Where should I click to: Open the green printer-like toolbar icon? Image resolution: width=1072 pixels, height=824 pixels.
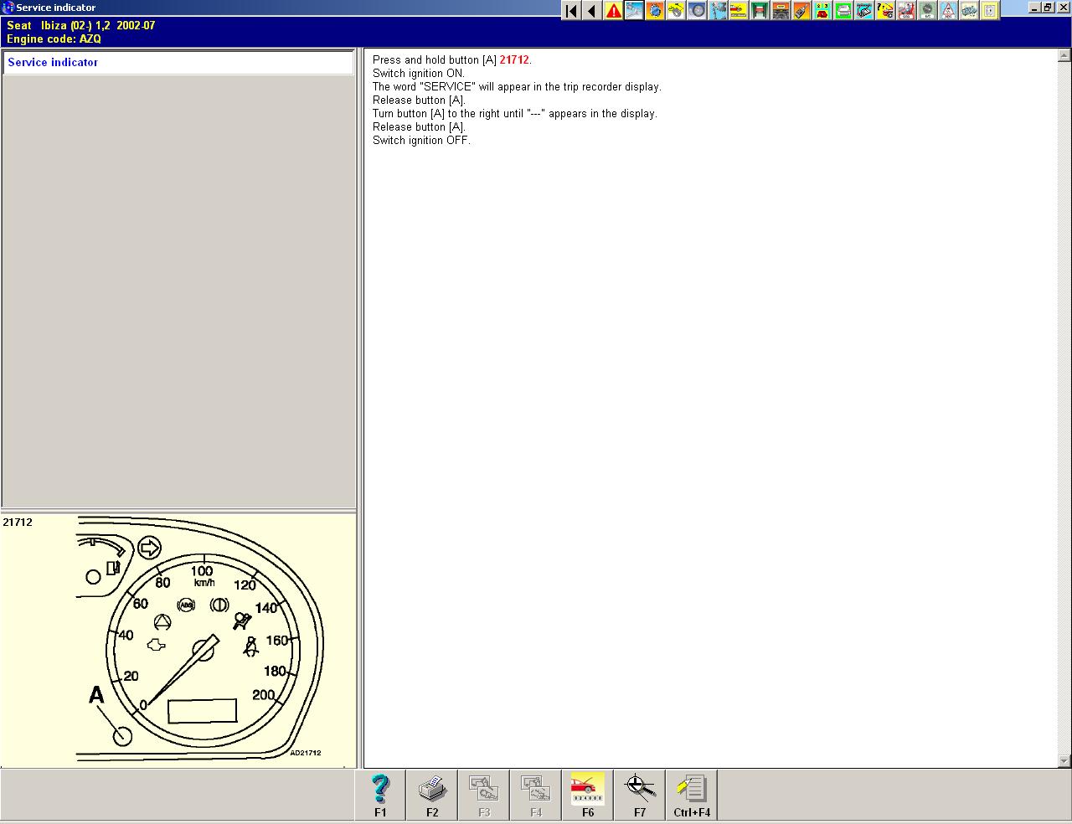coord(843,10)
